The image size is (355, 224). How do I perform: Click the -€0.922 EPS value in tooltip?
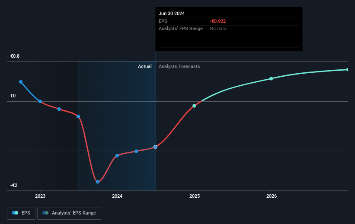click(218, 21)
